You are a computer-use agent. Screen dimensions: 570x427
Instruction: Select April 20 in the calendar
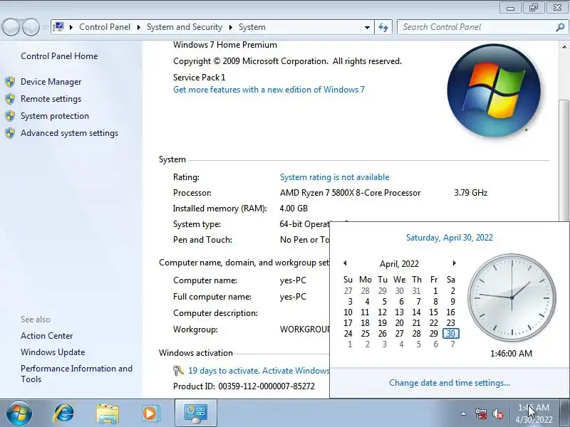pos(400,322)
